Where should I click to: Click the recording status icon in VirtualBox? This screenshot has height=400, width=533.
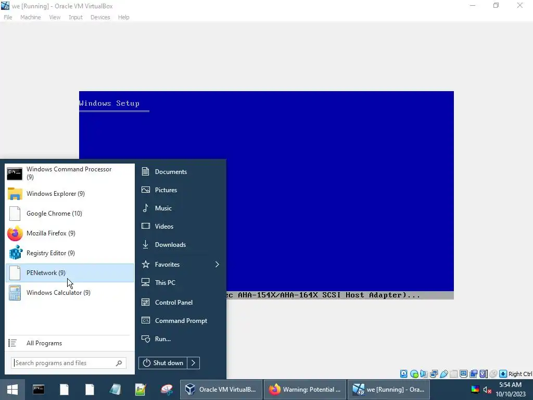(x=473, y=374)
